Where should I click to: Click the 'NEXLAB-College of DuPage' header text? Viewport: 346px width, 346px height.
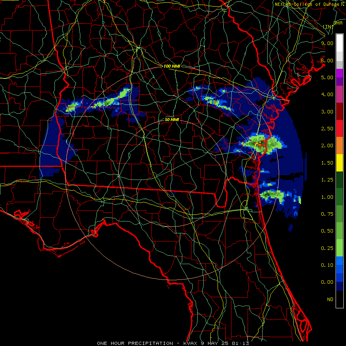click(x=308, y=4)
